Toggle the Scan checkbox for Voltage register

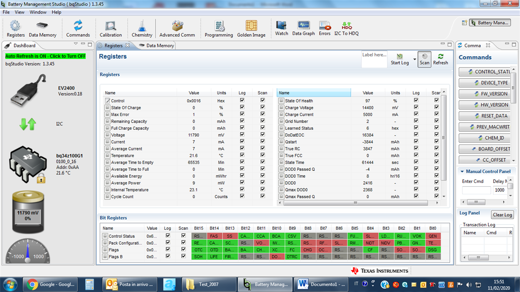click(x=263, y=135)
